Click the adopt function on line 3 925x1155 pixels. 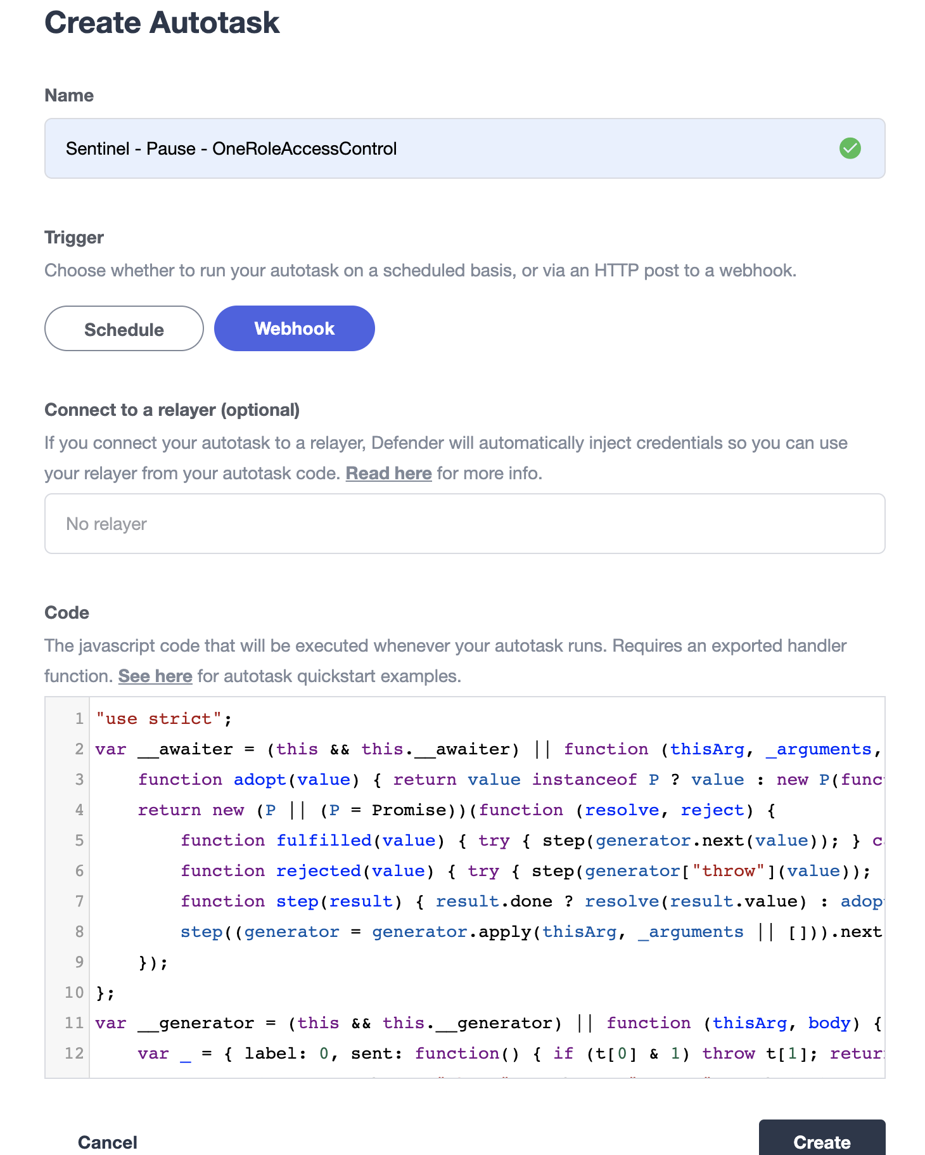tap(260, 780)
